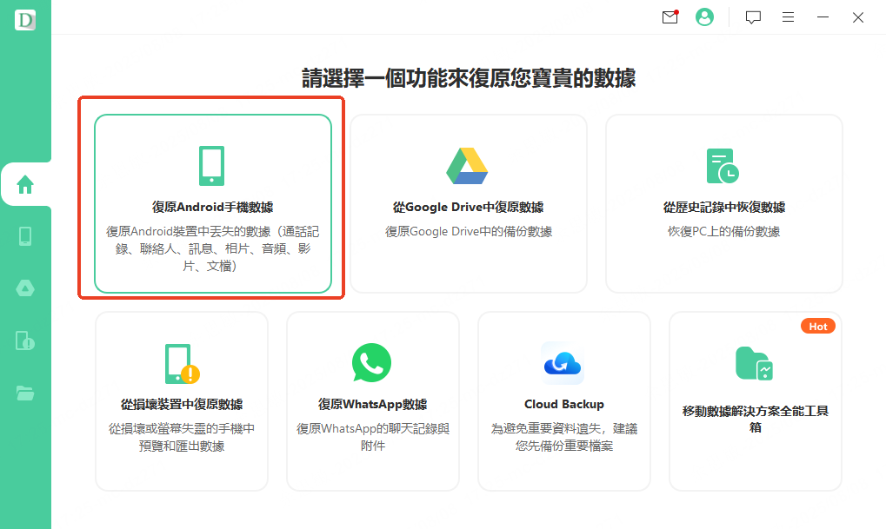The width and height of the screenshot is (886, 529).
Task: Click 恢復PC上的備份數據 description text
Action: click(723, 231)
